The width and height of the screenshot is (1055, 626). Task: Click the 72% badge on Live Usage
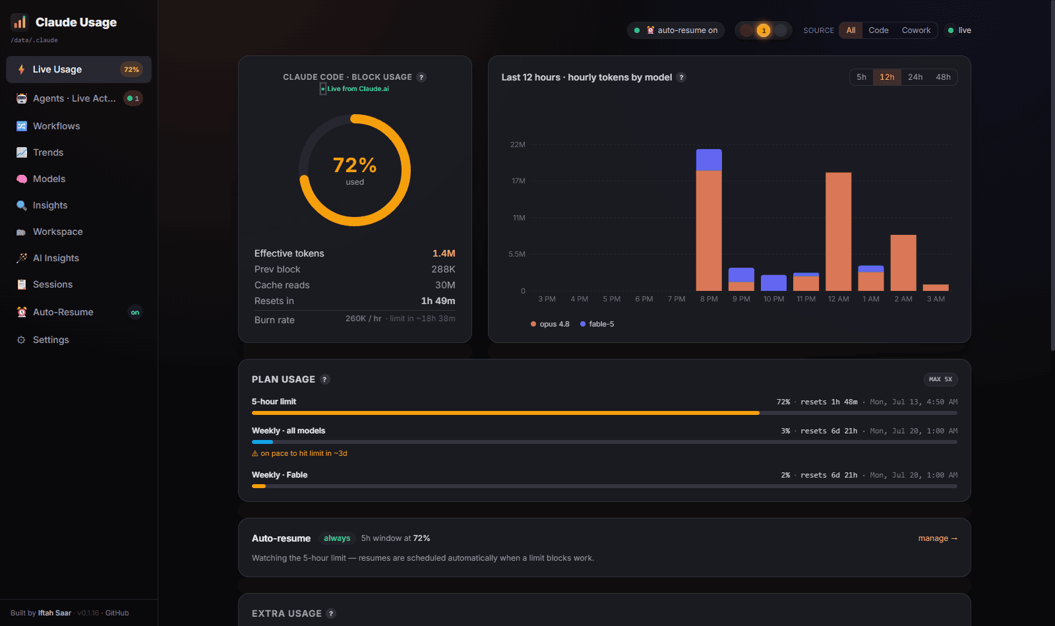(x=132, y=70)
